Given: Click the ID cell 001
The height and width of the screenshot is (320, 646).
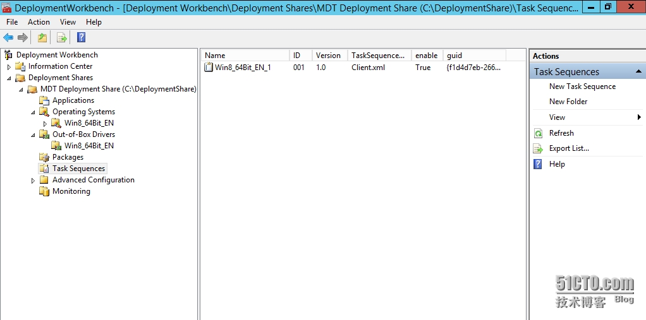Looking at the screenshot, I should 299,68.
